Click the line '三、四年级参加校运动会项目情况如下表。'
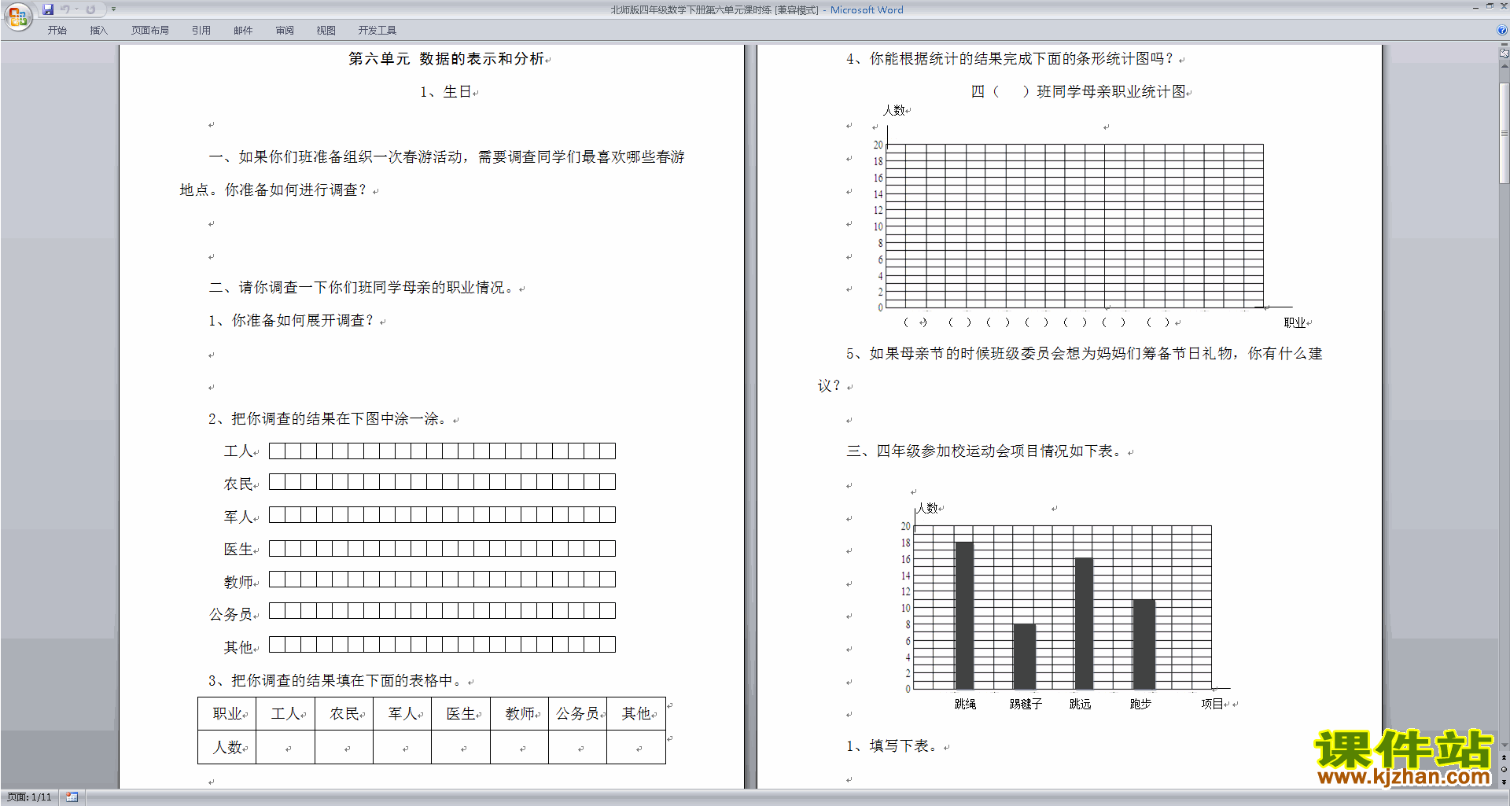This screenshot has height=806, width=1510. 986,451
